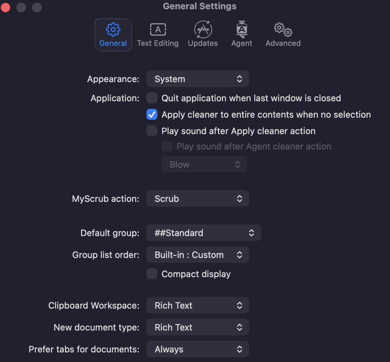
Task: Open Prefer tabs for documents Always dropdown
Action: [197, 349]
